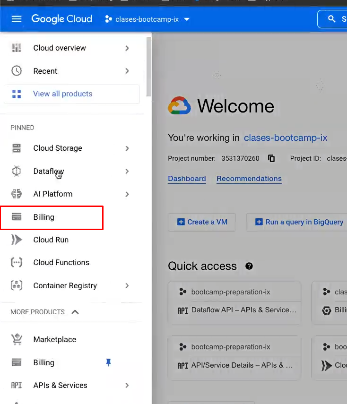Click the APIs & Services API icon
The height and width of the screenshot is (404, 347).
click(17, 385)
